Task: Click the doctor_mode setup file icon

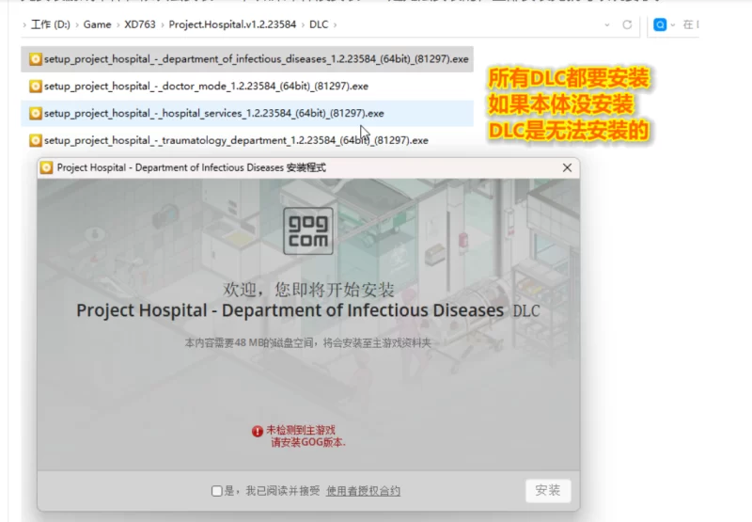Action: [x=35, y=87]
